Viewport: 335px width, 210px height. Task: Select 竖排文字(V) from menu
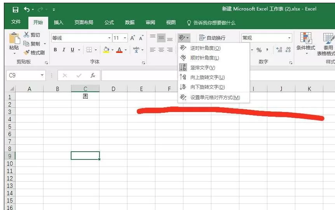click(x=214, y=68)
